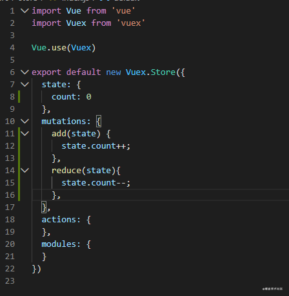Click line number 8 in the gutter
The image size is (289, 296).
12,97
